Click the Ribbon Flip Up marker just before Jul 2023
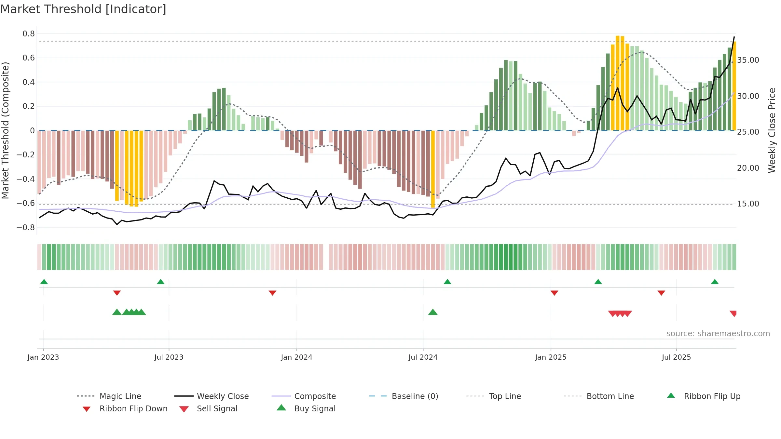 [160, 282]
